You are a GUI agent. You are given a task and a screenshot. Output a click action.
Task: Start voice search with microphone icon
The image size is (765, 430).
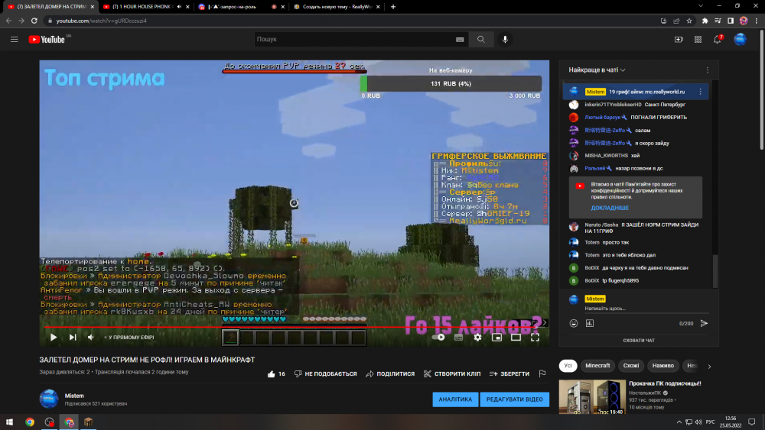505,40
